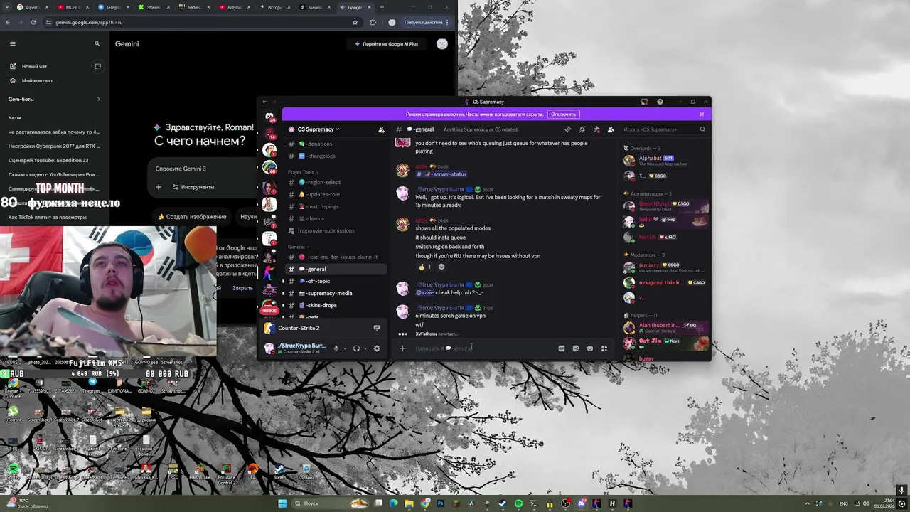The height and width of the screenshot is (512, 910).
Task: Click the plus attach button in Discord chat
Action: pyautogui.click(x=402, y=348)
